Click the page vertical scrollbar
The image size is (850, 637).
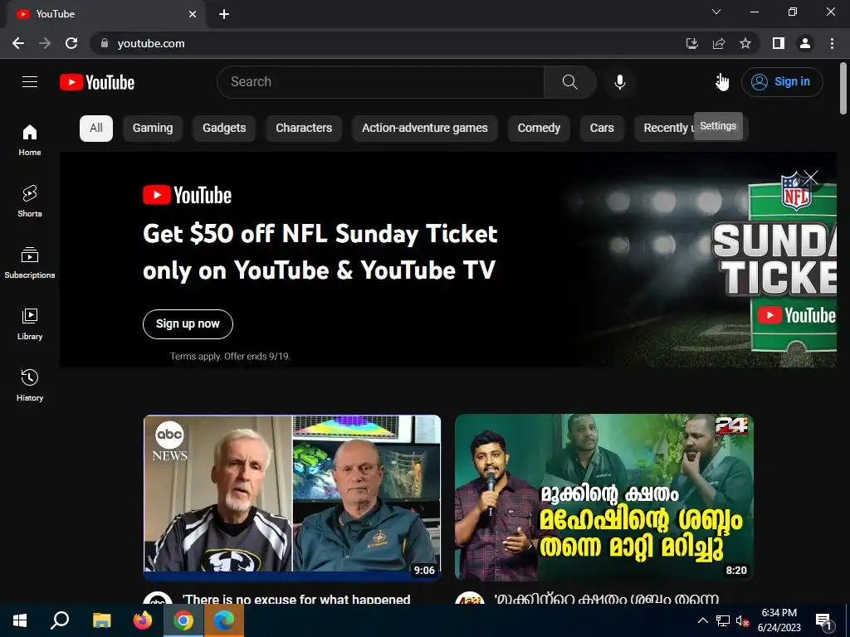pyautogui.click(x=843, y=90)
